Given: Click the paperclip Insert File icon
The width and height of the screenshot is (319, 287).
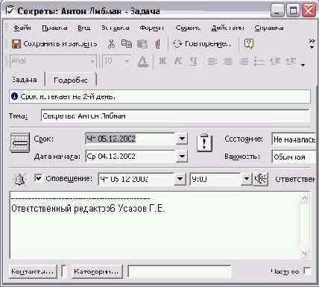Looking at the screenshot, I should 157,44.
